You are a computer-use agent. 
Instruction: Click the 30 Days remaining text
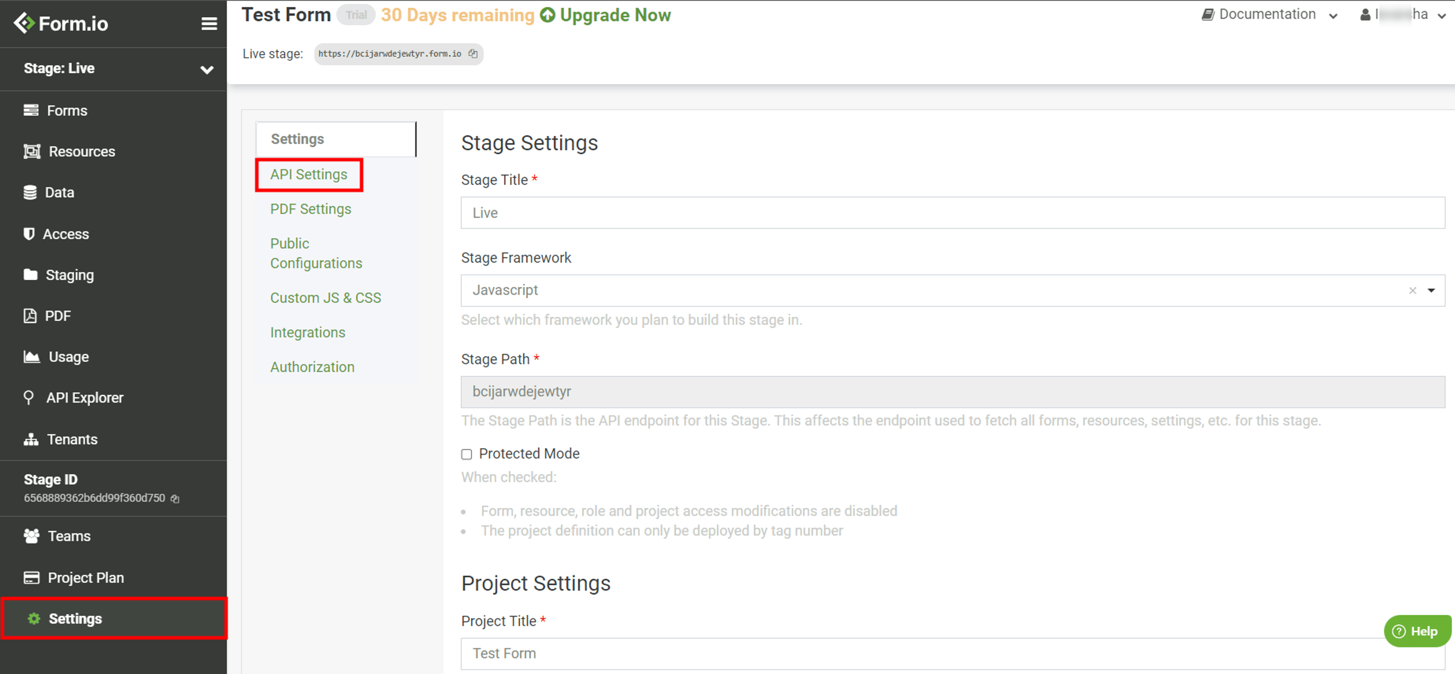457,15
